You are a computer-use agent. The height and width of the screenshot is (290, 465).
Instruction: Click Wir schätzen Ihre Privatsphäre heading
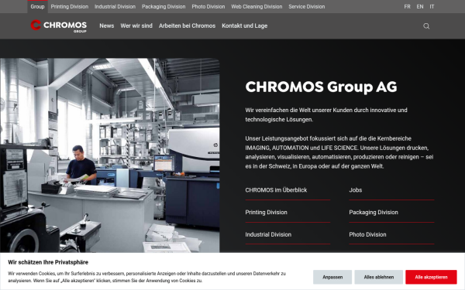point(48,262)
